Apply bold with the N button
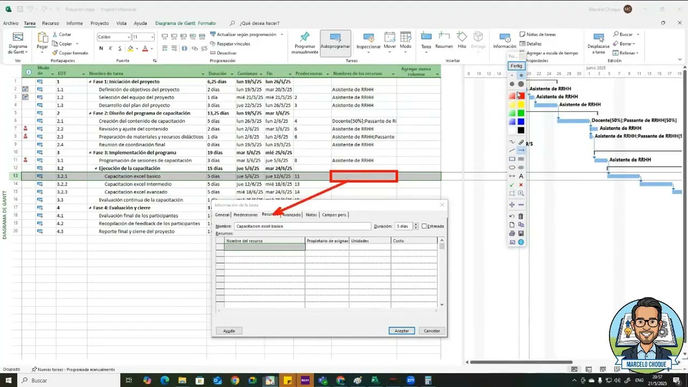 point(101,48)
